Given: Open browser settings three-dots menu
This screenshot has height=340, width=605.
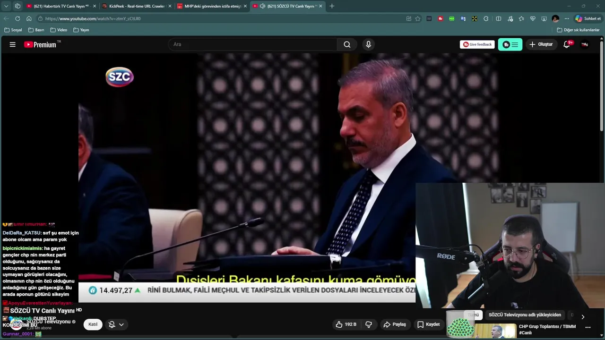Looking at the screenshot, I should 567,18.
